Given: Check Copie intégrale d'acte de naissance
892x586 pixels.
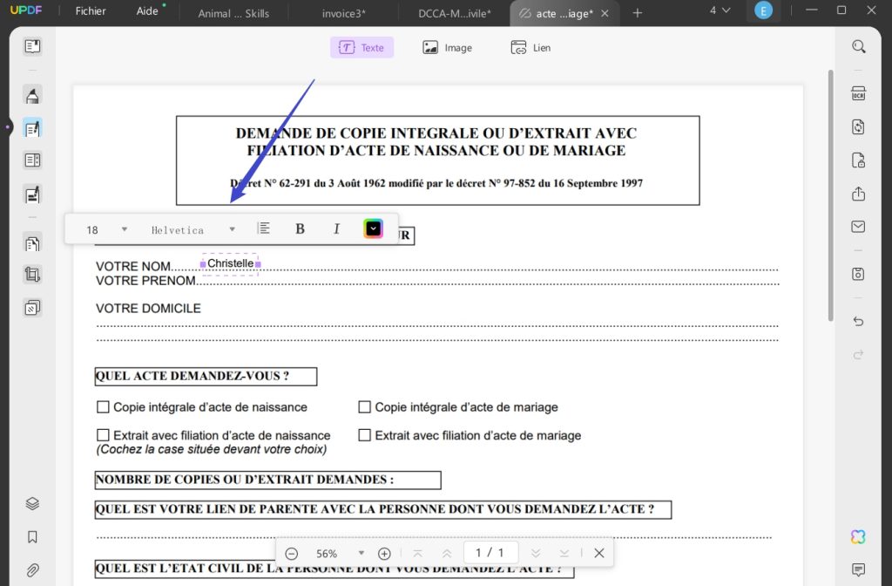Looking at the screenshot, I should pyautogui.click(x=103, y=406).
